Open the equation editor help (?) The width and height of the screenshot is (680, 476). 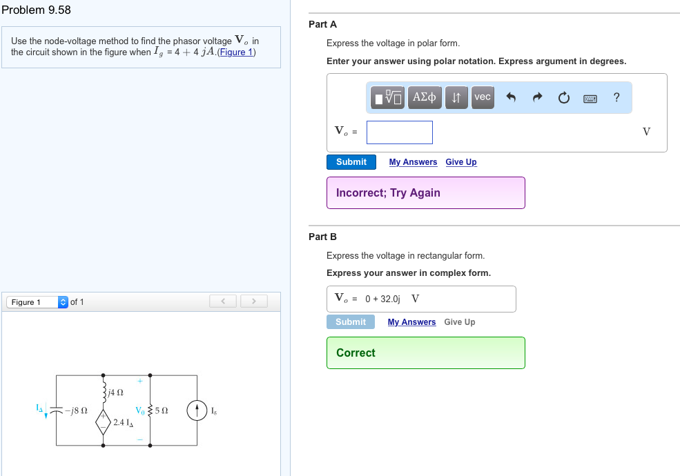coord(616,97)
